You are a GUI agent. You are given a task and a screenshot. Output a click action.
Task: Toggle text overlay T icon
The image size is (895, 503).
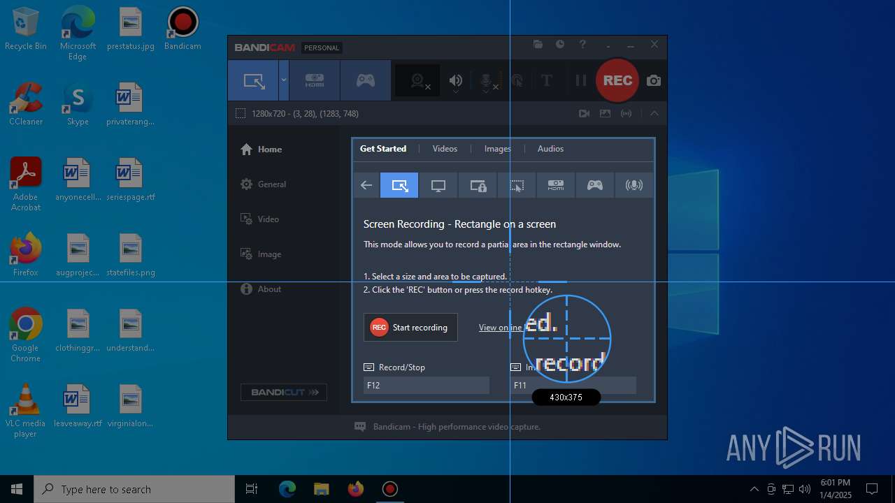coord(547,81)
